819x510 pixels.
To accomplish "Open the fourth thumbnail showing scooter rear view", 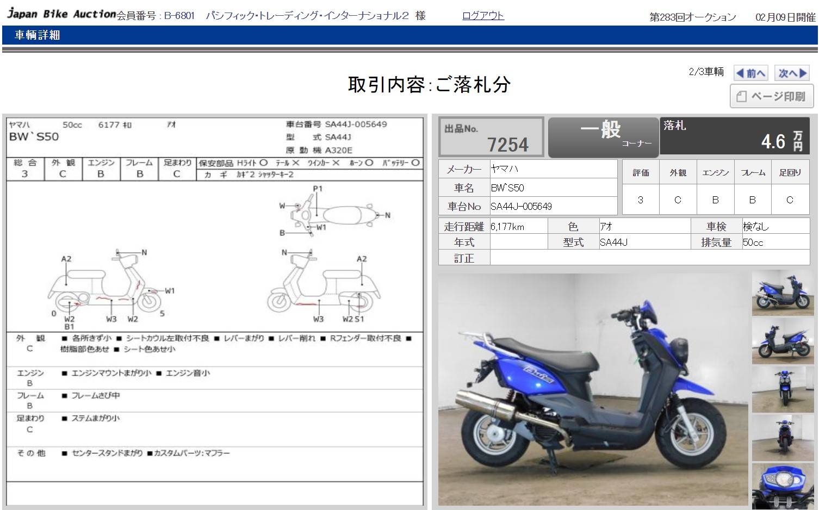I will [x=783, y=438].
